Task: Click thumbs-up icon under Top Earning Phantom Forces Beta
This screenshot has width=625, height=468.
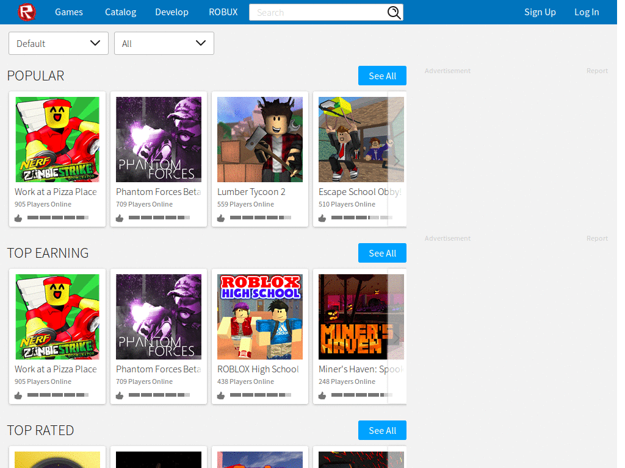Action: tap(120, 395)
